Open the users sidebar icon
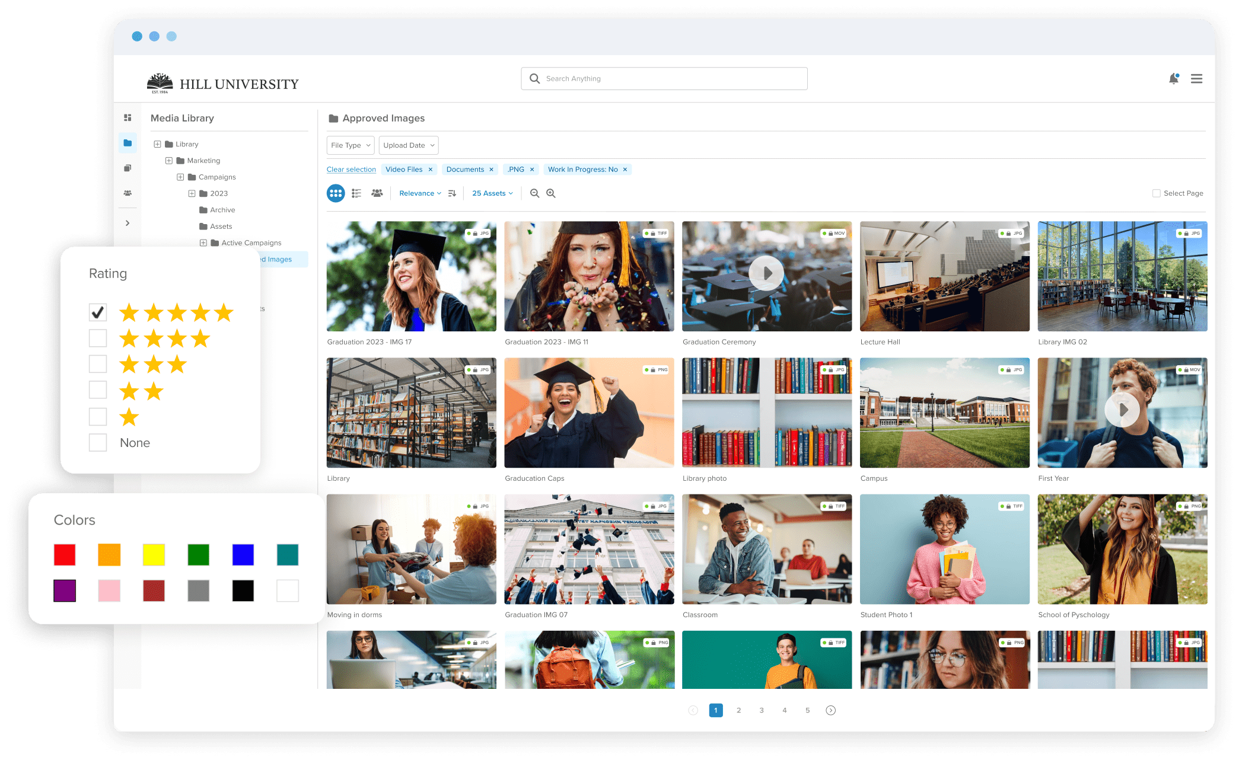Screen dimensions: 1239x760 tap(128, 193)
